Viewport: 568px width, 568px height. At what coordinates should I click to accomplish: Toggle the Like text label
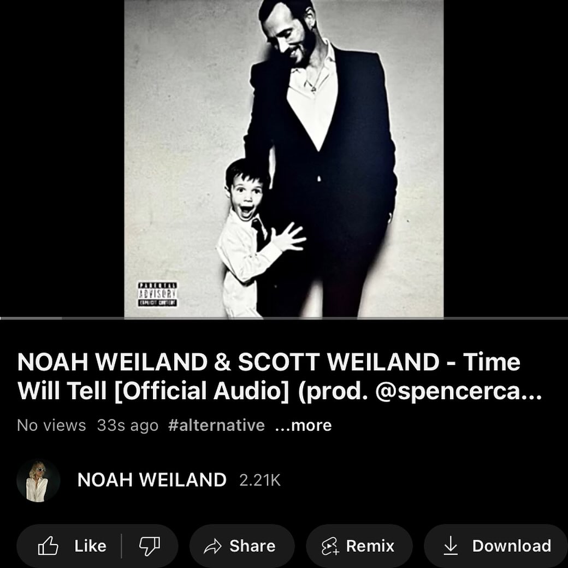[x=90, y=546]
